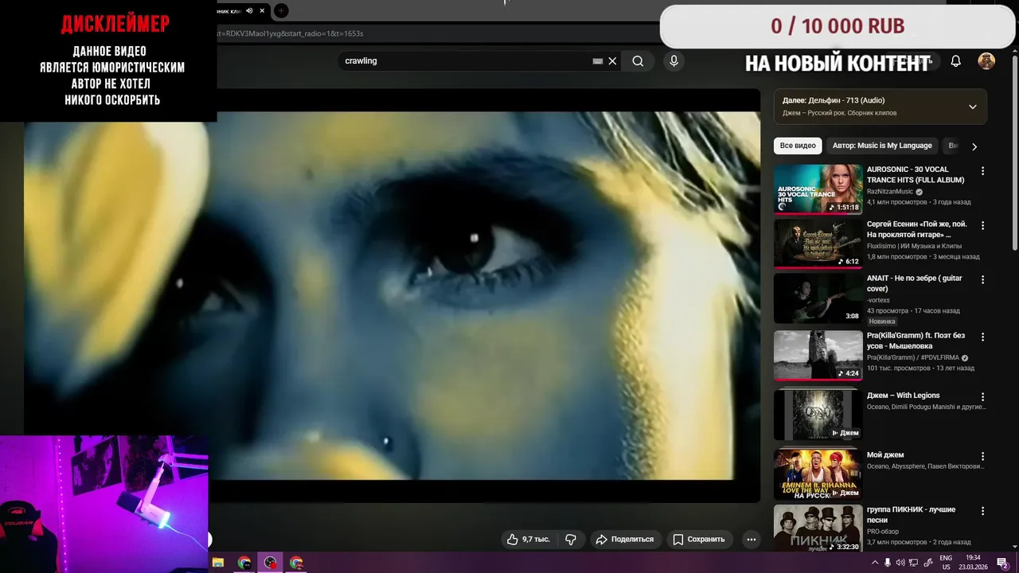Close the current browser tab
Screen dimensions: 1019x573
262,10
